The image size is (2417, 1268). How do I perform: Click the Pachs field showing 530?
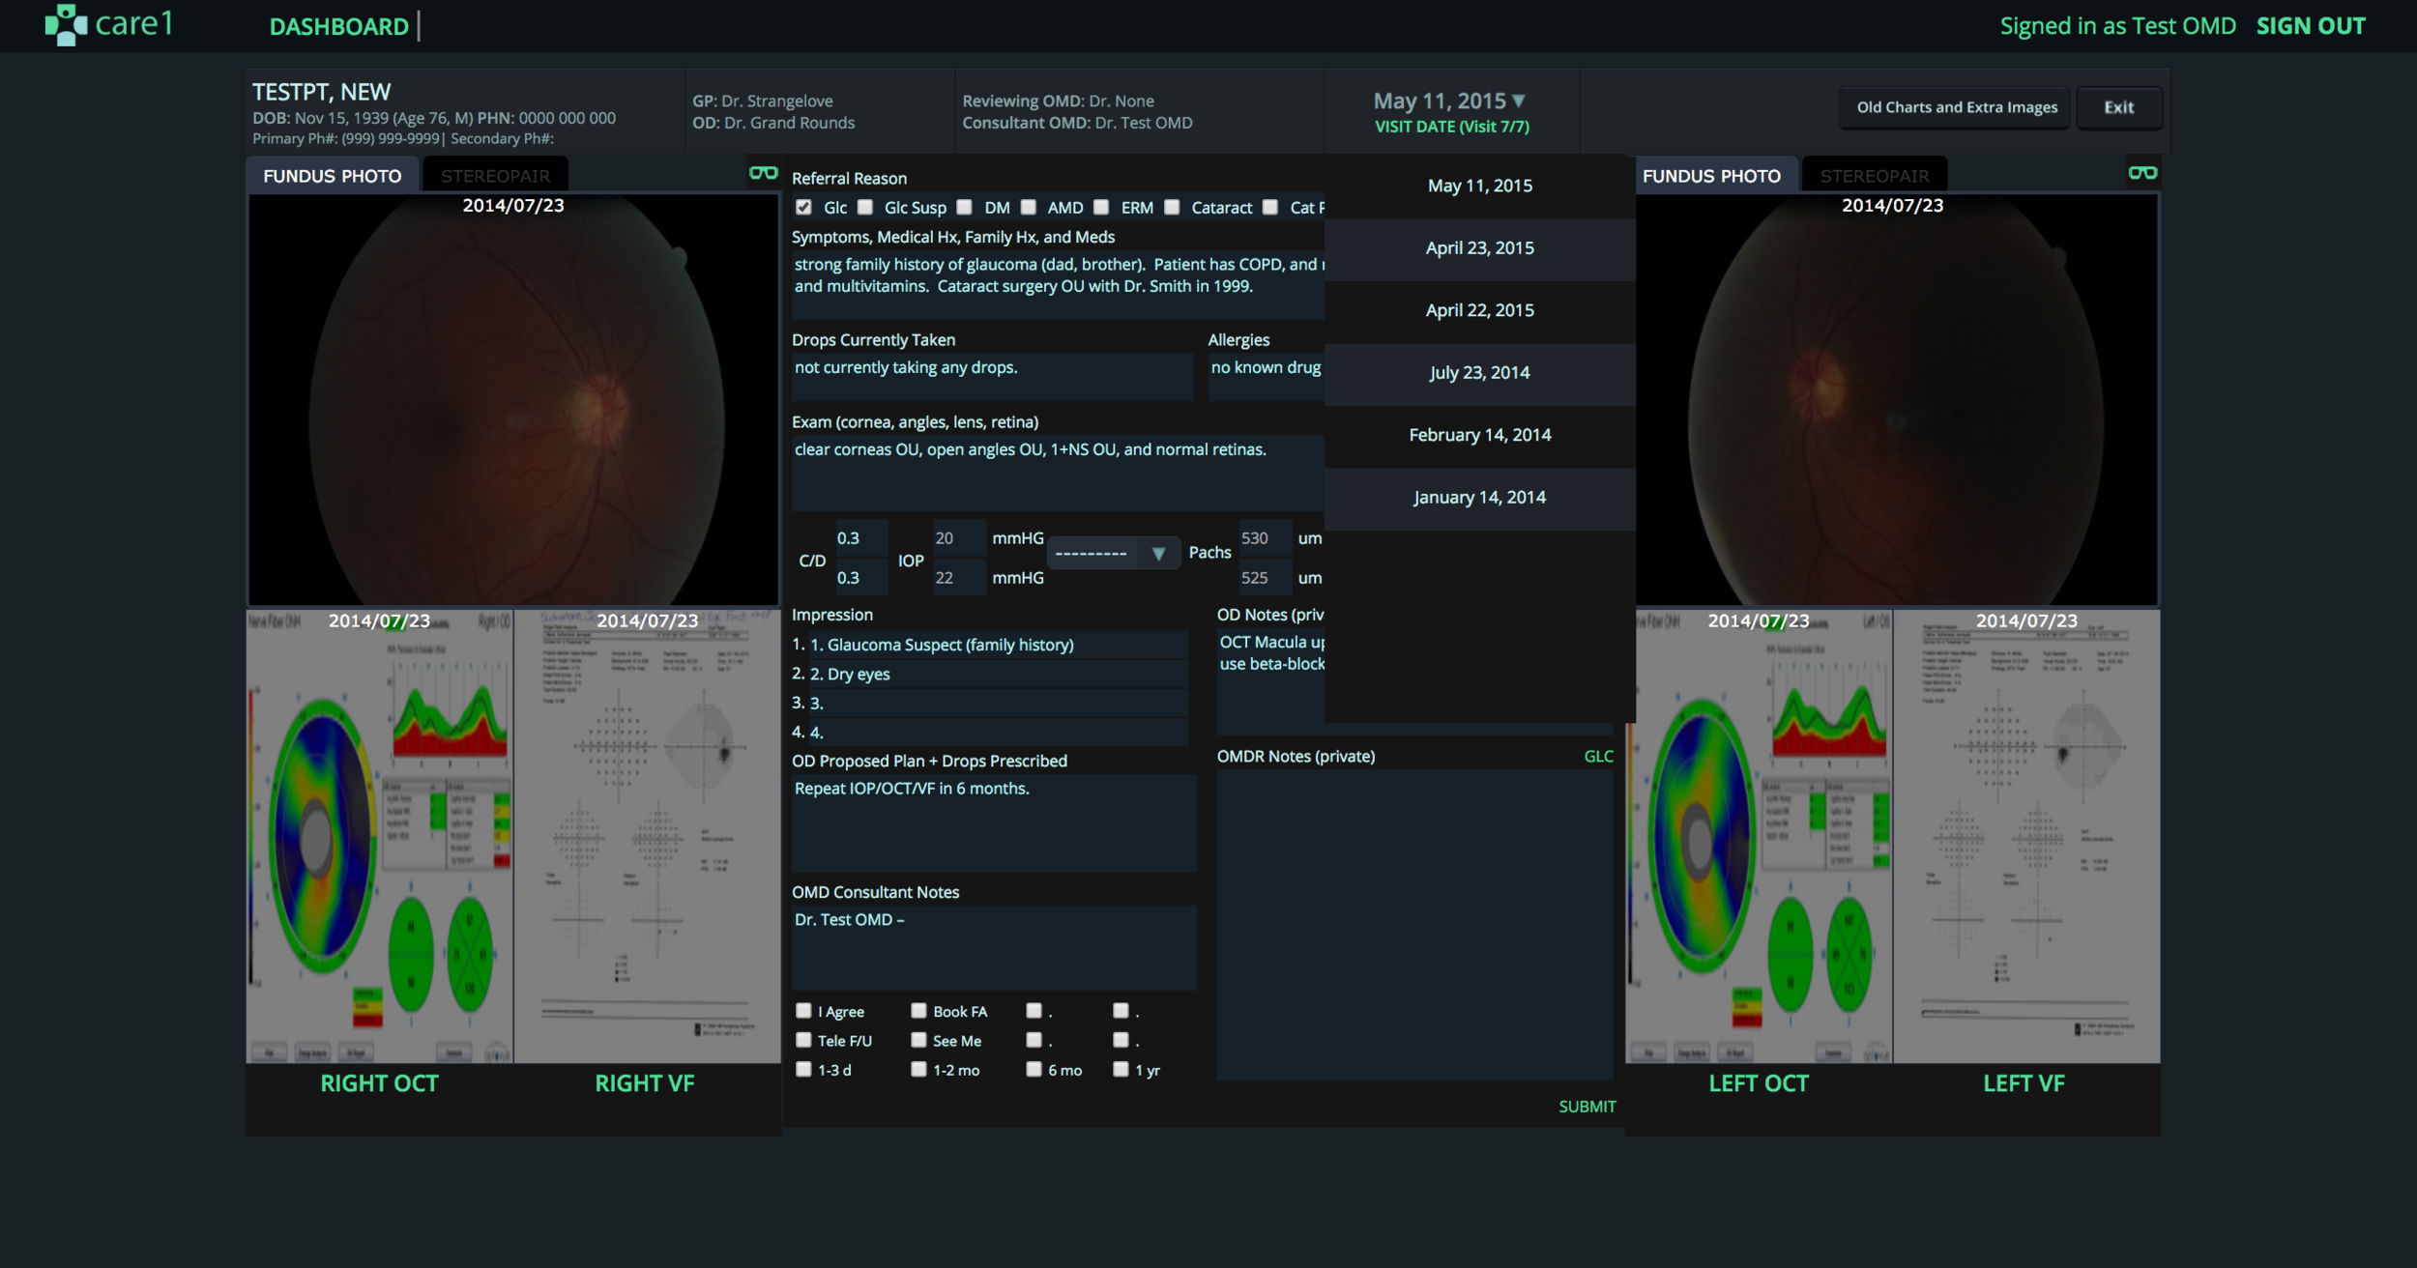point(1265,538)
